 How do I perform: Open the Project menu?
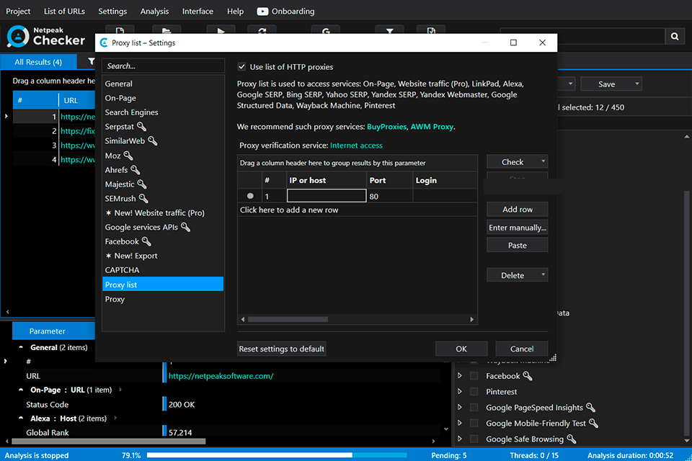[18, 12]
